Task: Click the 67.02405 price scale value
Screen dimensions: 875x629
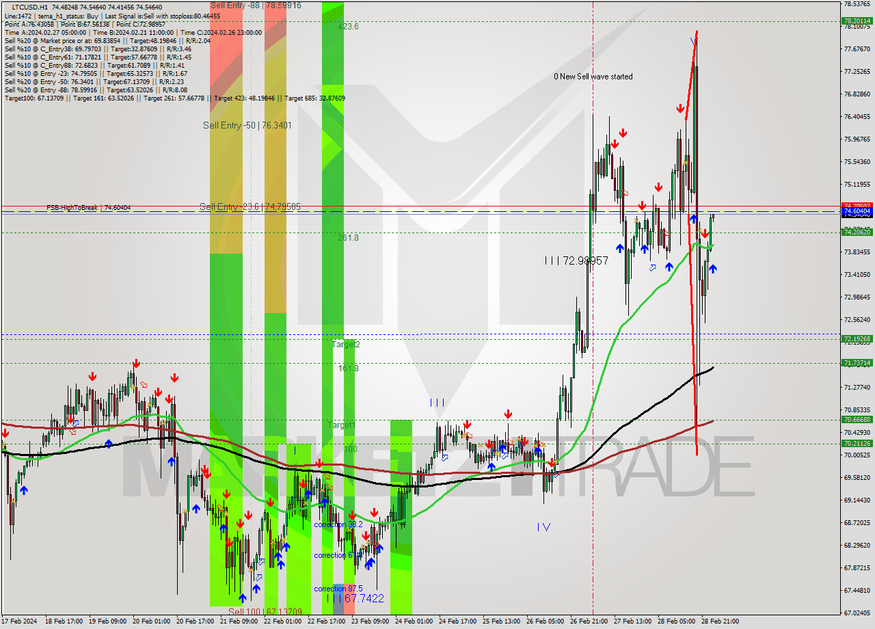Action: click(857, 613)
